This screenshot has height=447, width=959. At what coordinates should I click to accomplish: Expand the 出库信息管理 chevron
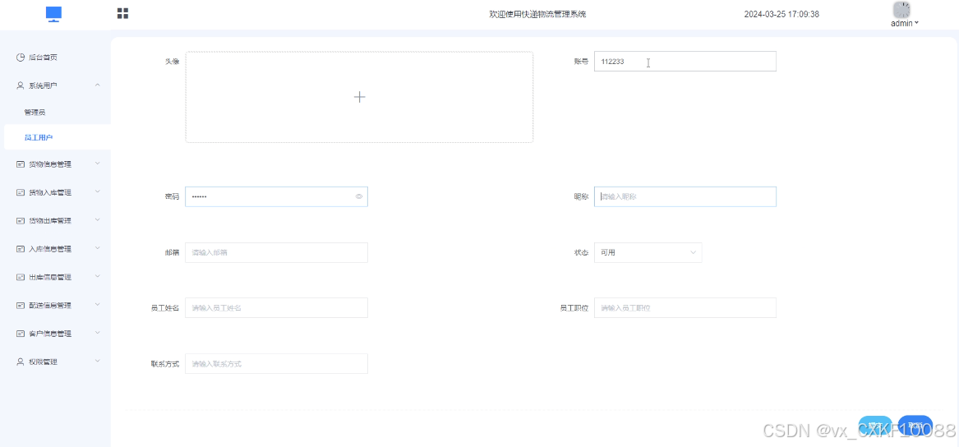[98, 276]
